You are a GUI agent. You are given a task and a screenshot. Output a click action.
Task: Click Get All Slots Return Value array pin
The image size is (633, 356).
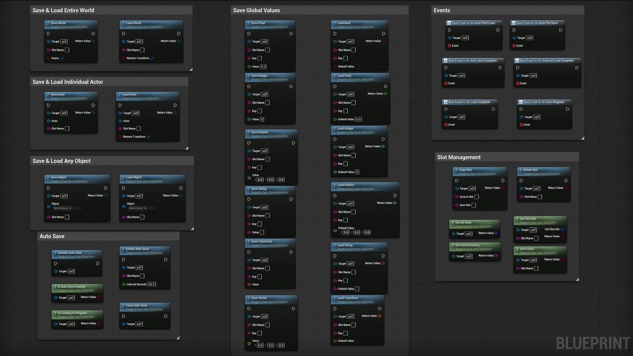(x=496, y=233)
